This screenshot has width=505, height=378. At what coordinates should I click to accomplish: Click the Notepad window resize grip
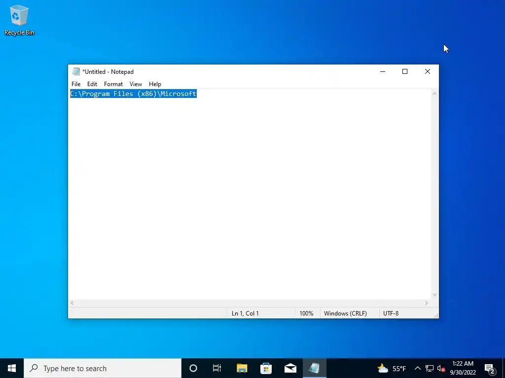[x=436, y=315]
